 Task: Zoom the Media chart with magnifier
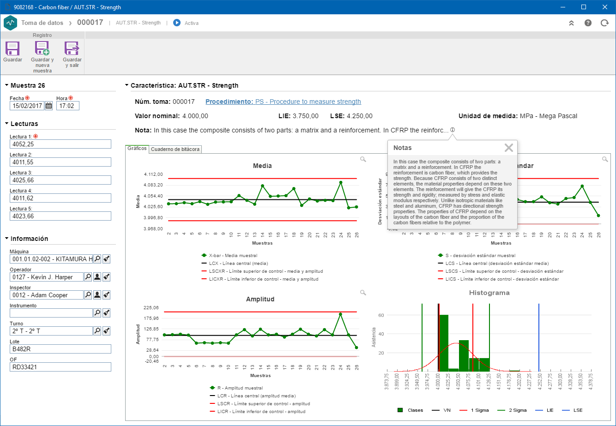(x=363, y=159)
